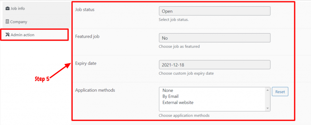Click the 'Select job status.' hint text
311x125 pixels.
[x=173, y=20]
